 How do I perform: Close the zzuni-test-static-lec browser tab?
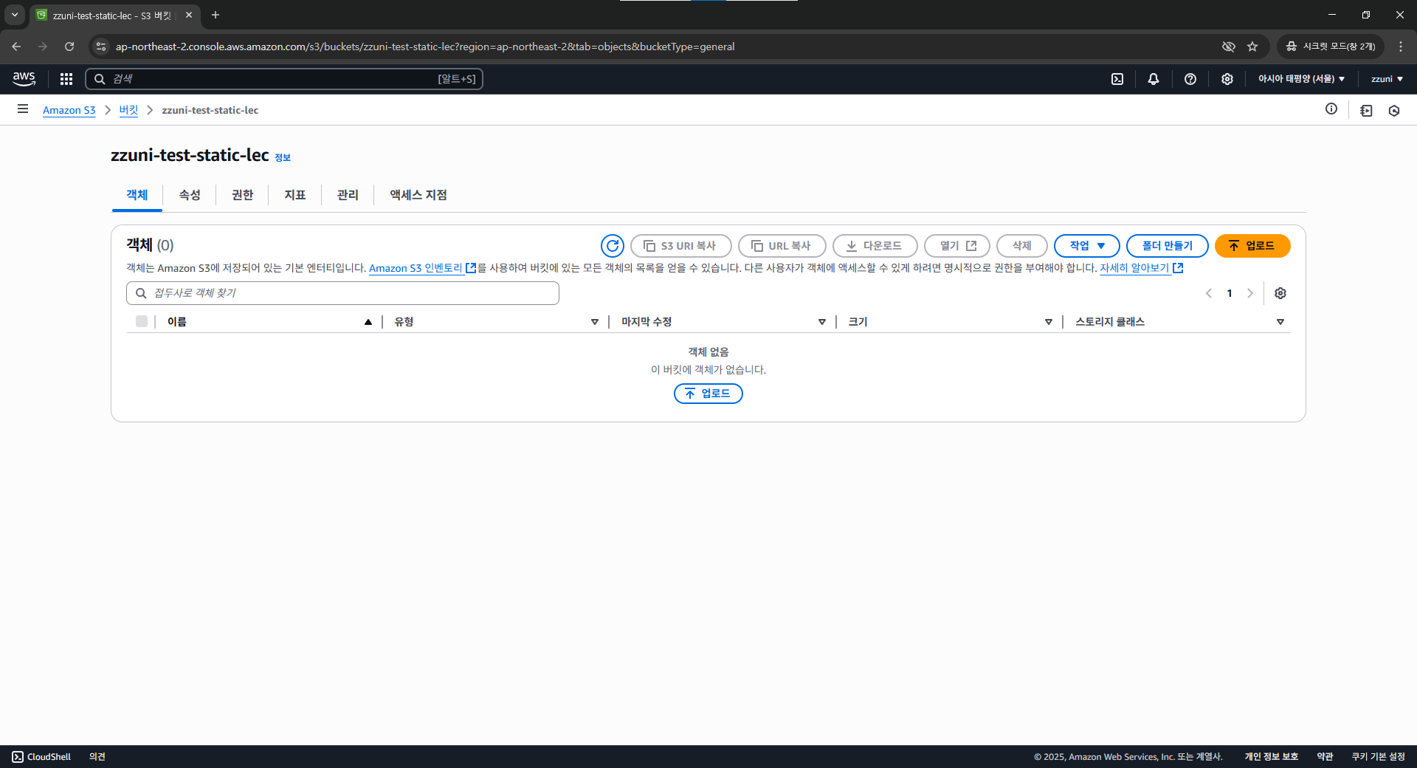point(189,15)
